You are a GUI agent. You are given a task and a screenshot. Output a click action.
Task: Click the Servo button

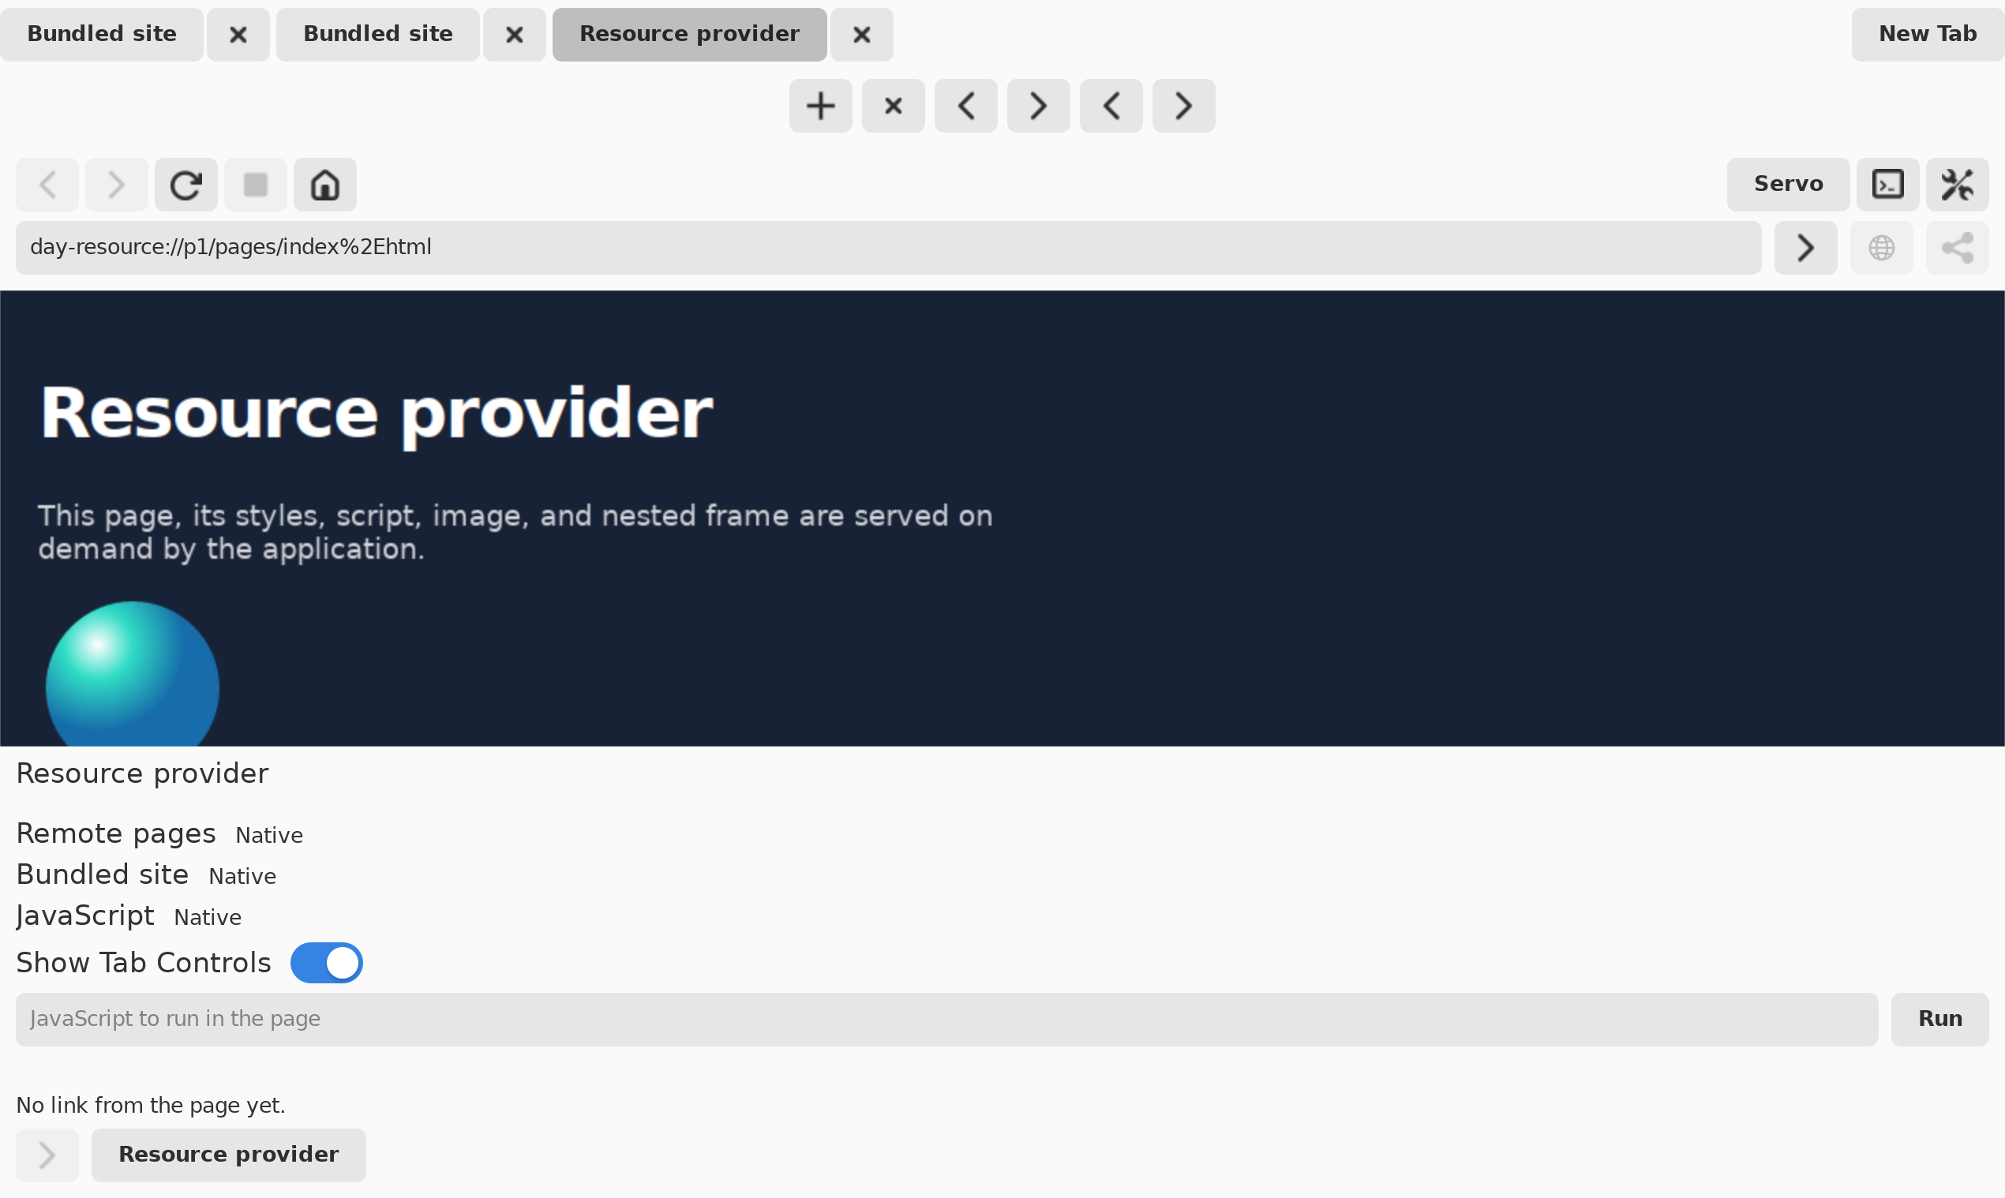(1788, 185)
